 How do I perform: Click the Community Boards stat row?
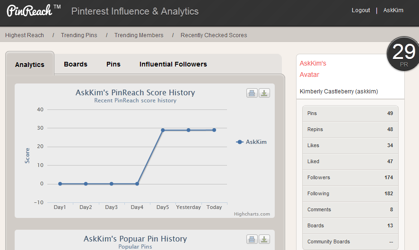(350, 242)
